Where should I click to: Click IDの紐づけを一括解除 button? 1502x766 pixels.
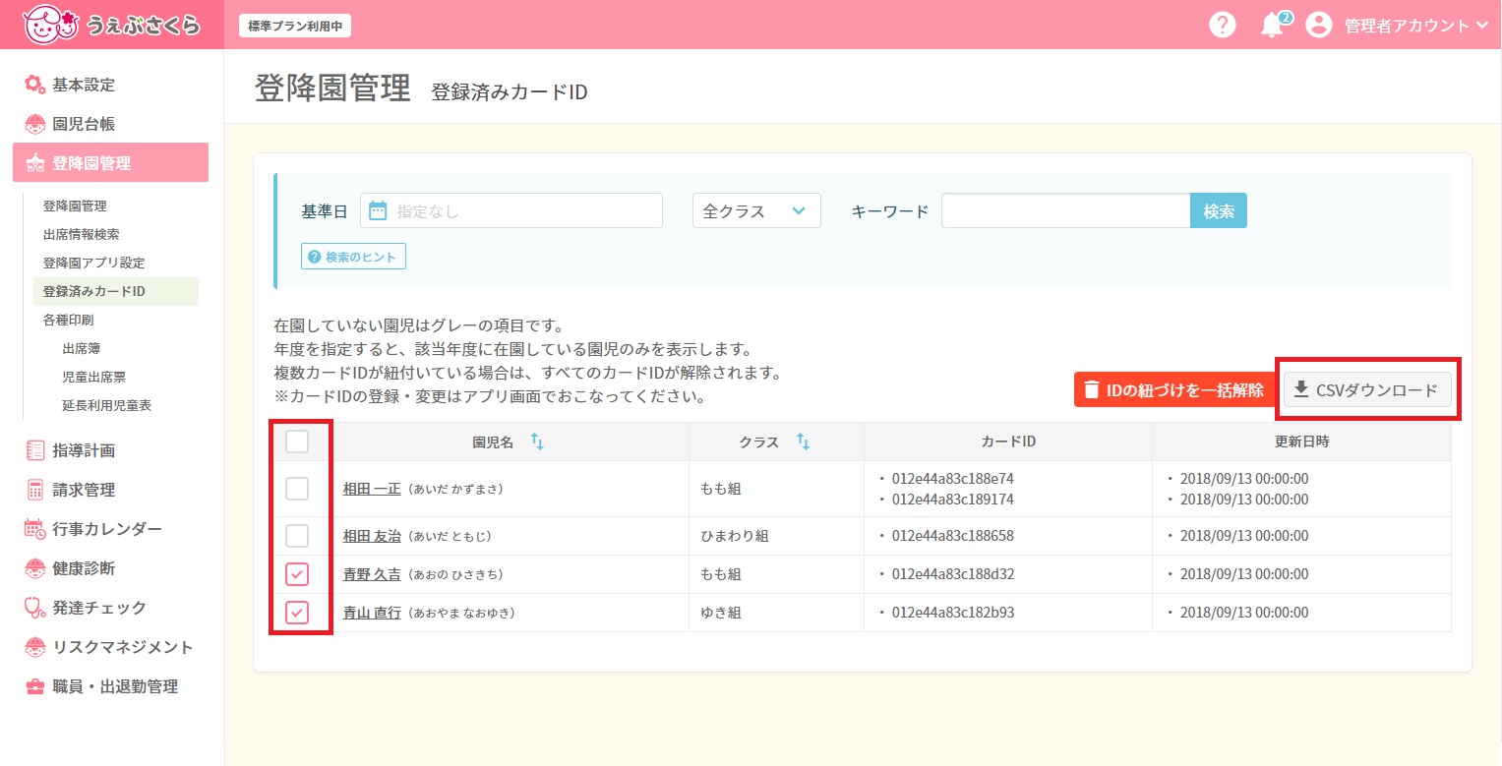tap(1174, 390)
